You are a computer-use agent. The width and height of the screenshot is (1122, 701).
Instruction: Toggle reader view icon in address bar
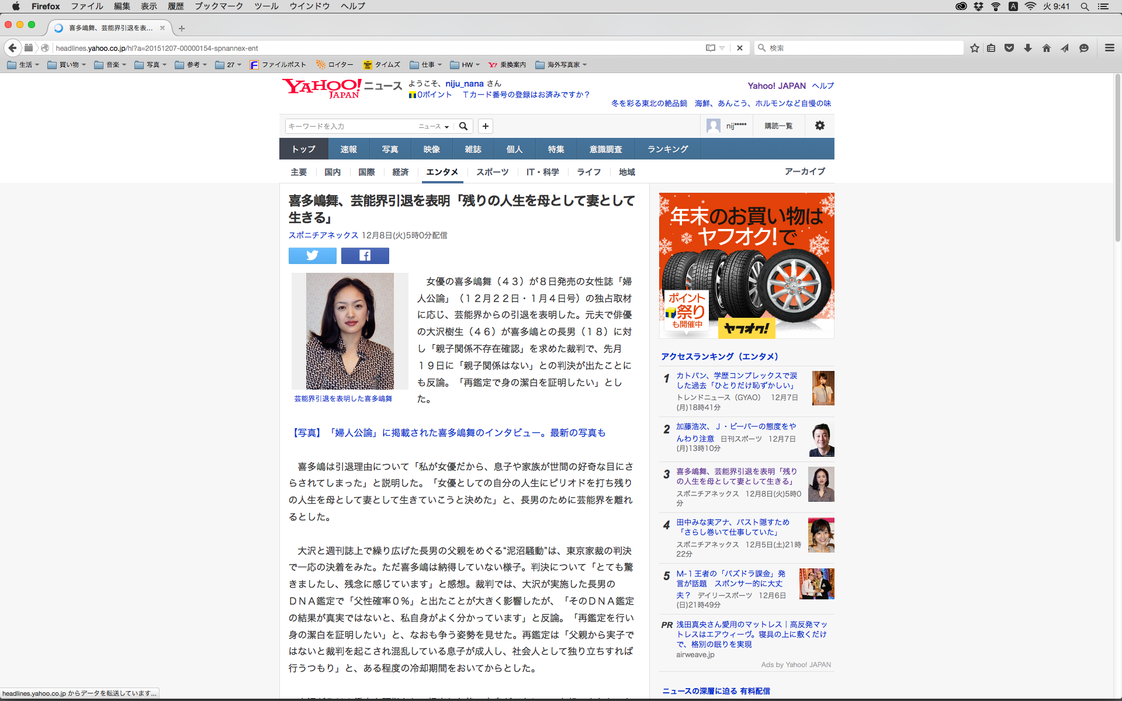click(x=711, y=48)
